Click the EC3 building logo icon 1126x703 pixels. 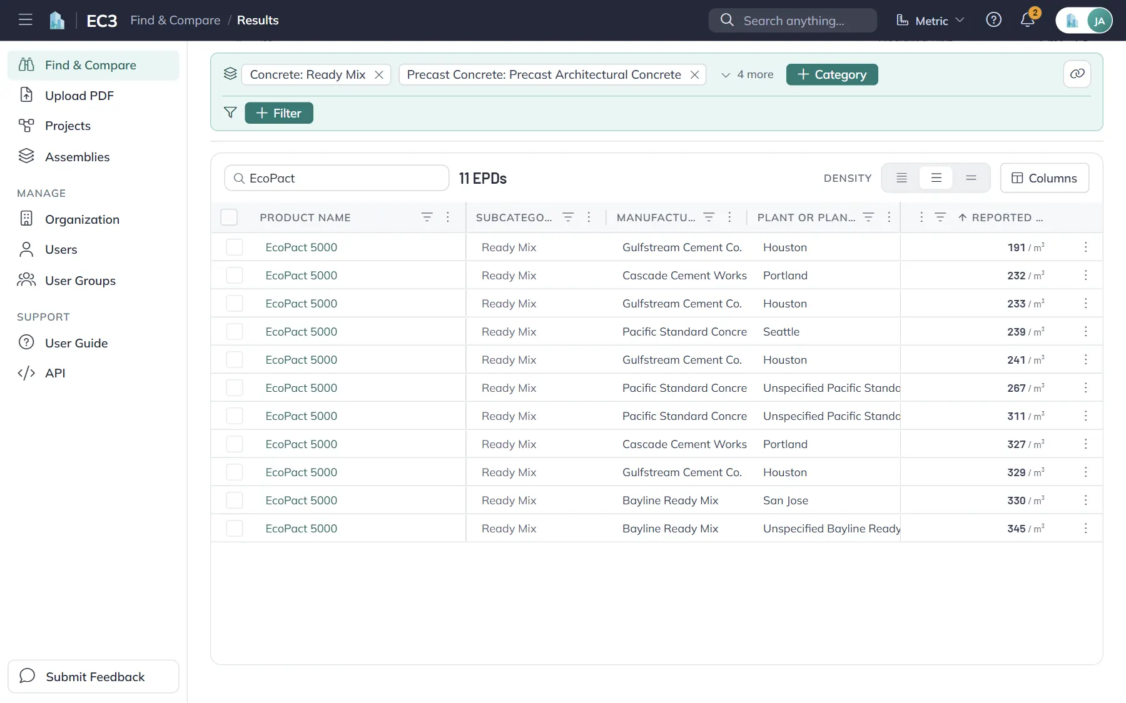click(x=57, y=21)
